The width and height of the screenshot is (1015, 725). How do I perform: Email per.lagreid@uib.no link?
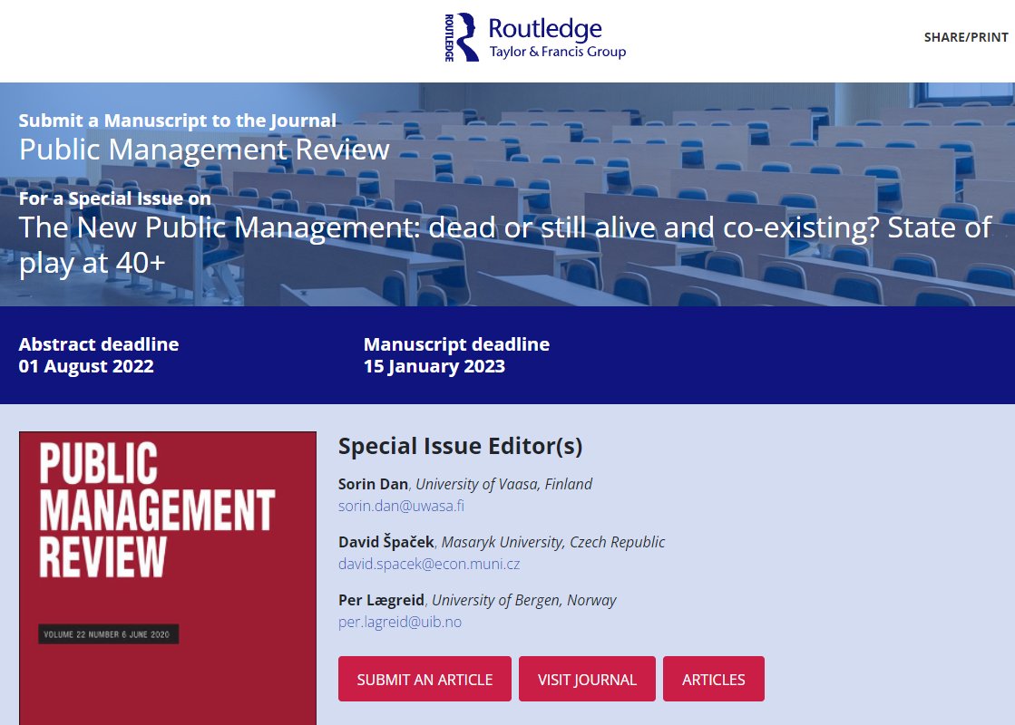pyautogui.click(x=400, y=623)
